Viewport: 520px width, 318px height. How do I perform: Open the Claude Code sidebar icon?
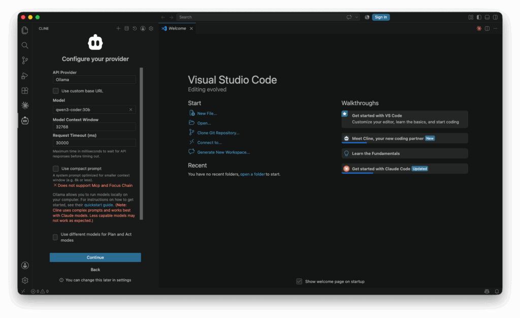coord(25,106)
